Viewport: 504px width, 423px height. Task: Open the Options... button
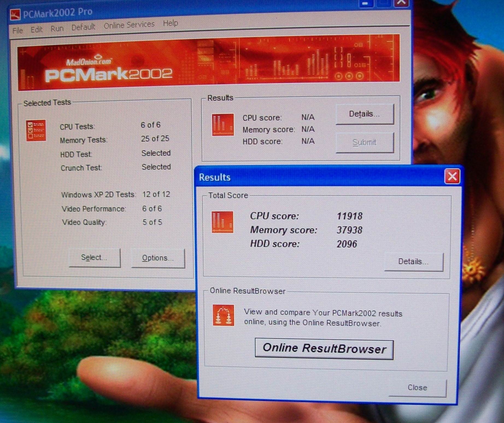tap(158, 258)
